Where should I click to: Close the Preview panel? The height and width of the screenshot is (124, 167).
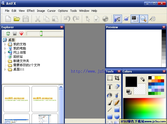164,27
